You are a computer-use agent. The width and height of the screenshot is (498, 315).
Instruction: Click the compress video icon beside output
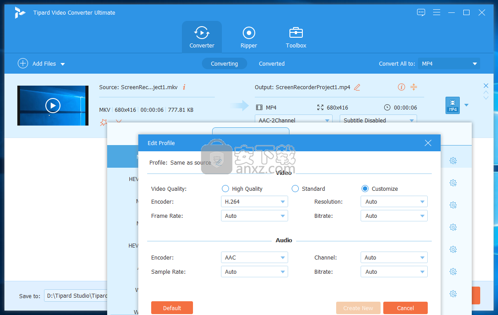(414, 87)
